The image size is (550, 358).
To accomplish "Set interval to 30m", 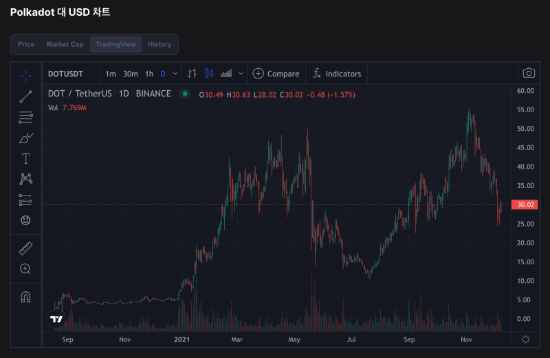I will (130, 74).
